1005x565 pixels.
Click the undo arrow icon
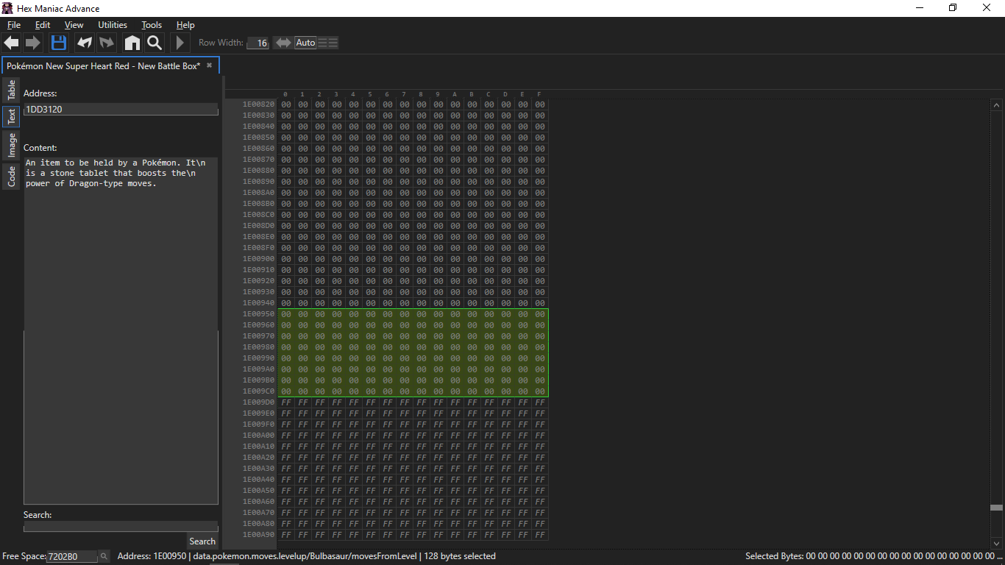coord(85,43)
